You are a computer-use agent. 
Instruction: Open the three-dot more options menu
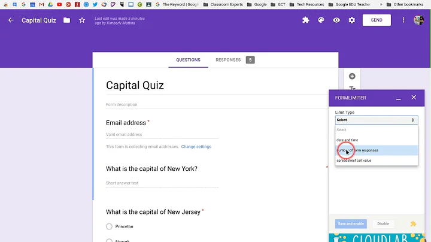click(x=403, y=20)
